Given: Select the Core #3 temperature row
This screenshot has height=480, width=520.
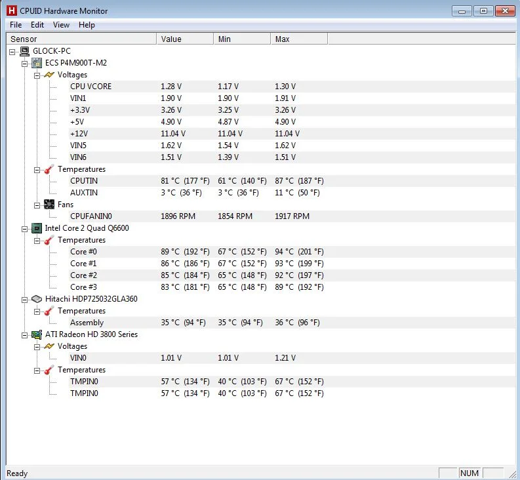Looking at the screenshot, I should pos(292,287).
